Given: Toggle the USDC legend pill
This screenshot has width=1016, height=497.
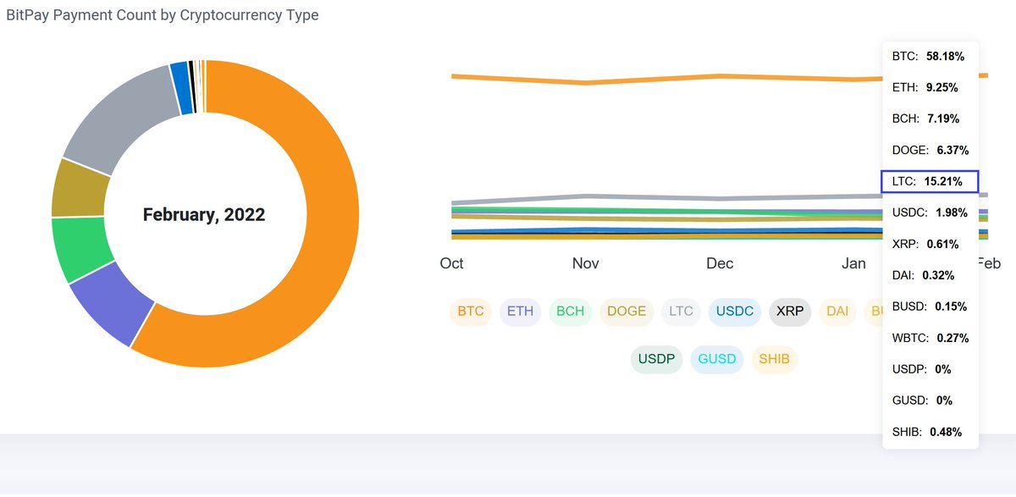Looking at the screenshot, I should tap(734, 312).
